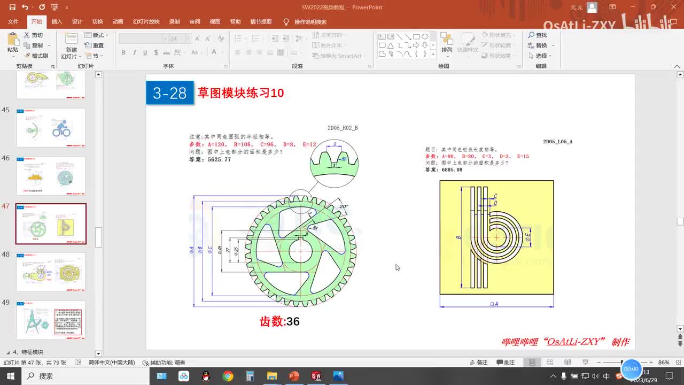
Task: Open Chrome from the taskbar
Action: click(228, 376)
